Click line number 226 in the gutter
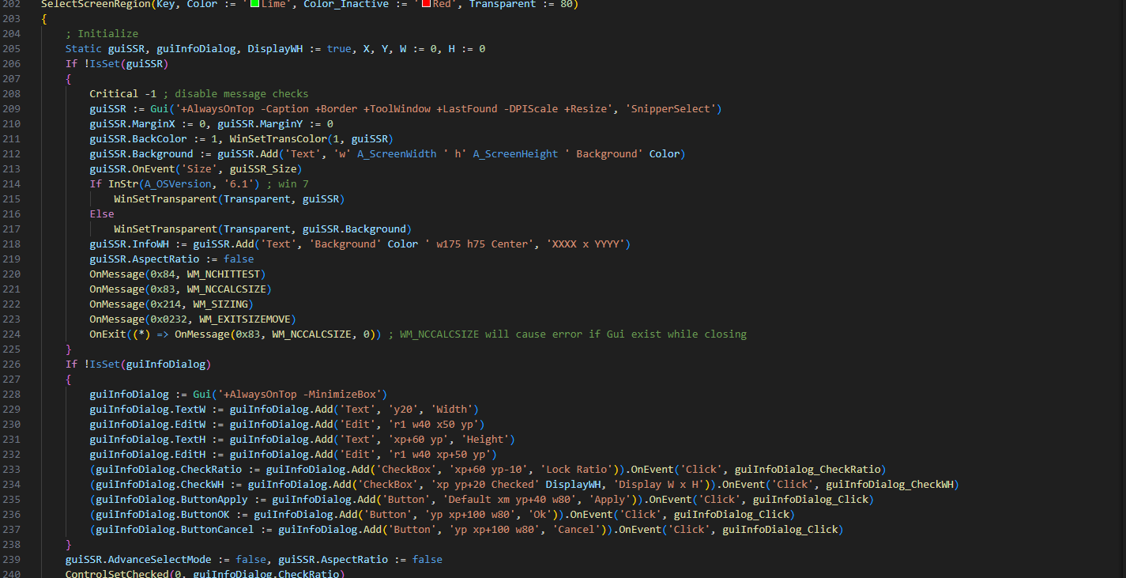 coord(11,365)
